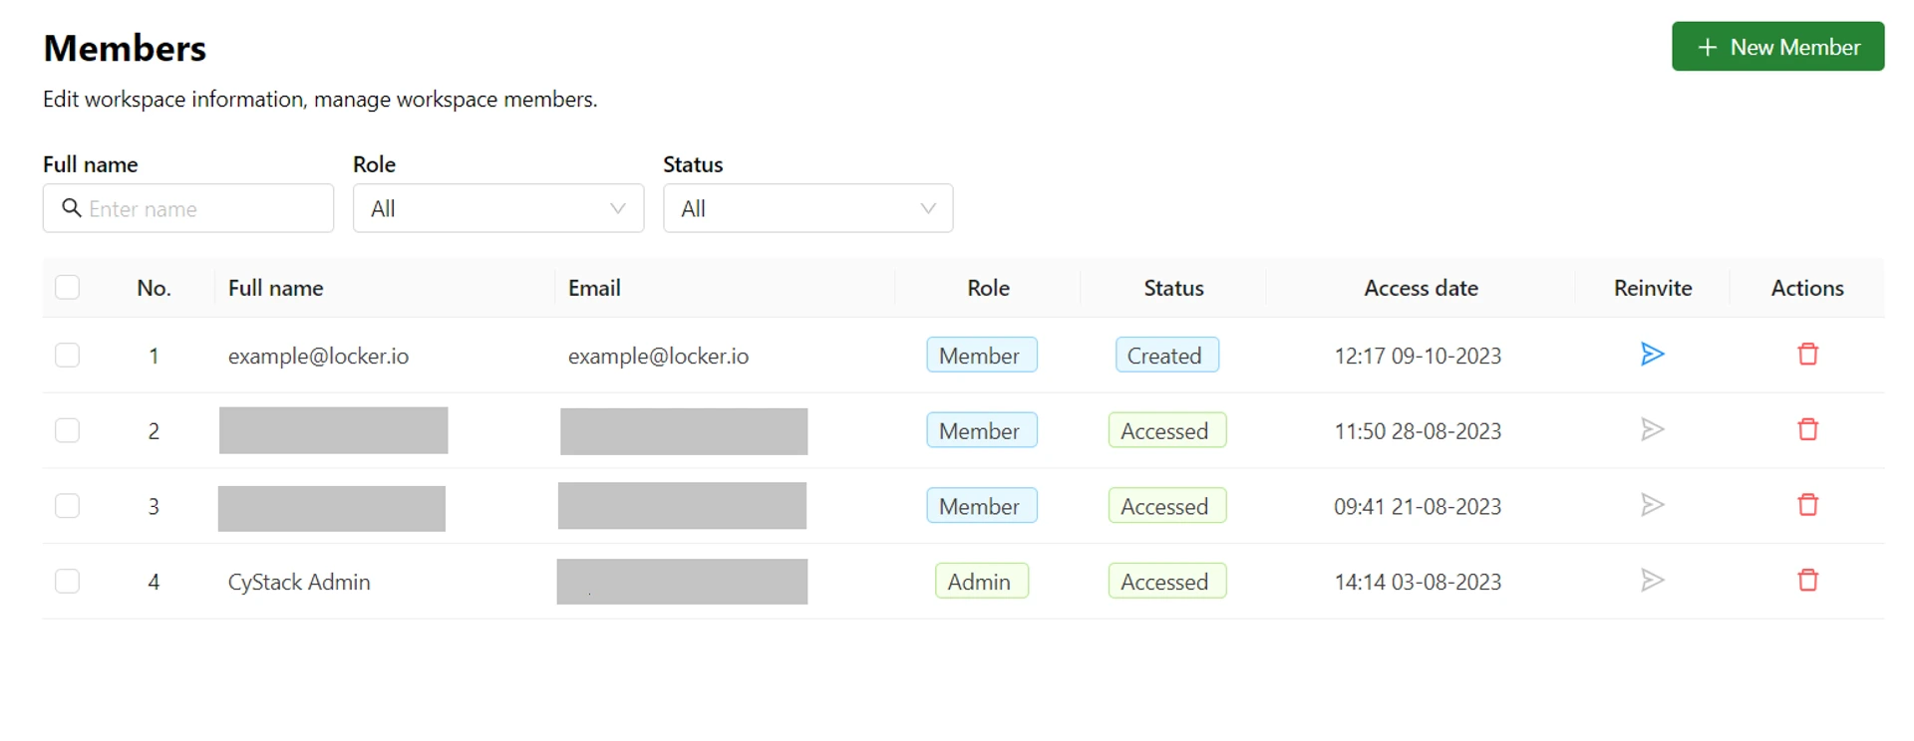Click the Created status tag in row 1

[x=1165, y=356]
